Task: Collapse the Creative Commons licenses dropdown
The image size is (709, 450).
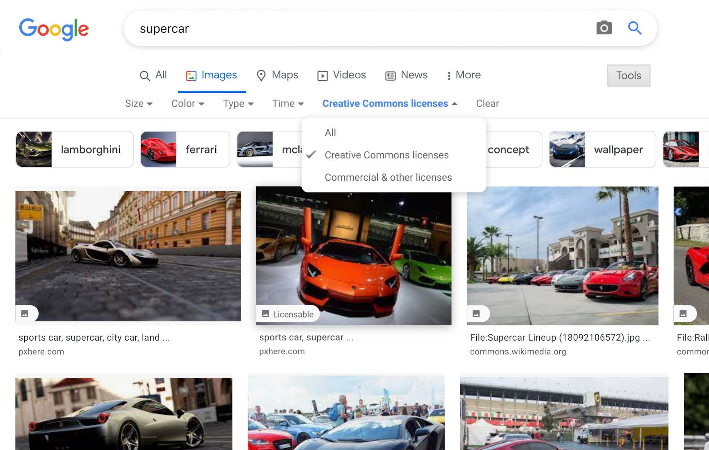Action: click(x=390, y=103)
